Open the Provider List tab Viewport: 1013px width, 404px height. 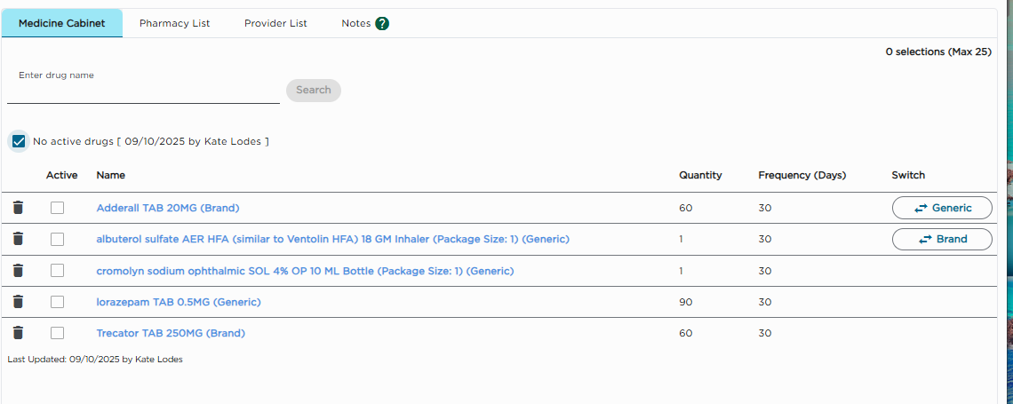pyautogui.click(x=275, y=24)
